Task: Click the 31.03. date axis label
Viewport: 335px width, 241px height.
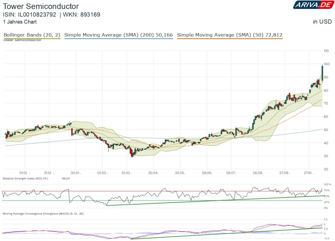Action: [127, 173]
